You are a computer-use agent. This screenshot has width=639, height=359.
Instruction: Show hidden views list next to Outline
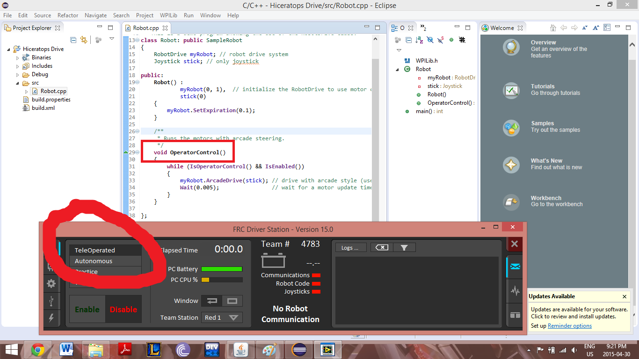click(x=423, y=28)
